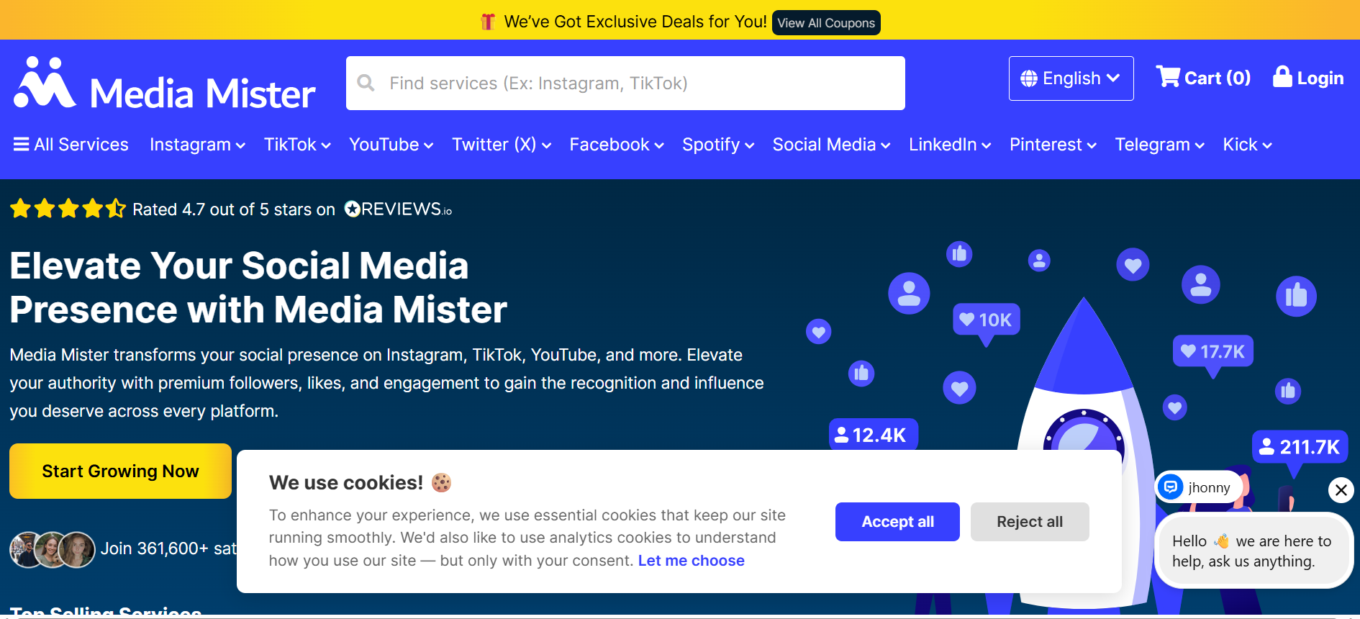Click the hamburger icon for All Services
This screenshot has height=619, width=1360.
pyautogui.click(x=22, y=145)
